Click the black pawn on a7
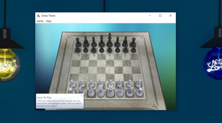Image resolution: width=222 pixels, height=123 pixels. [x=78, y=49]
